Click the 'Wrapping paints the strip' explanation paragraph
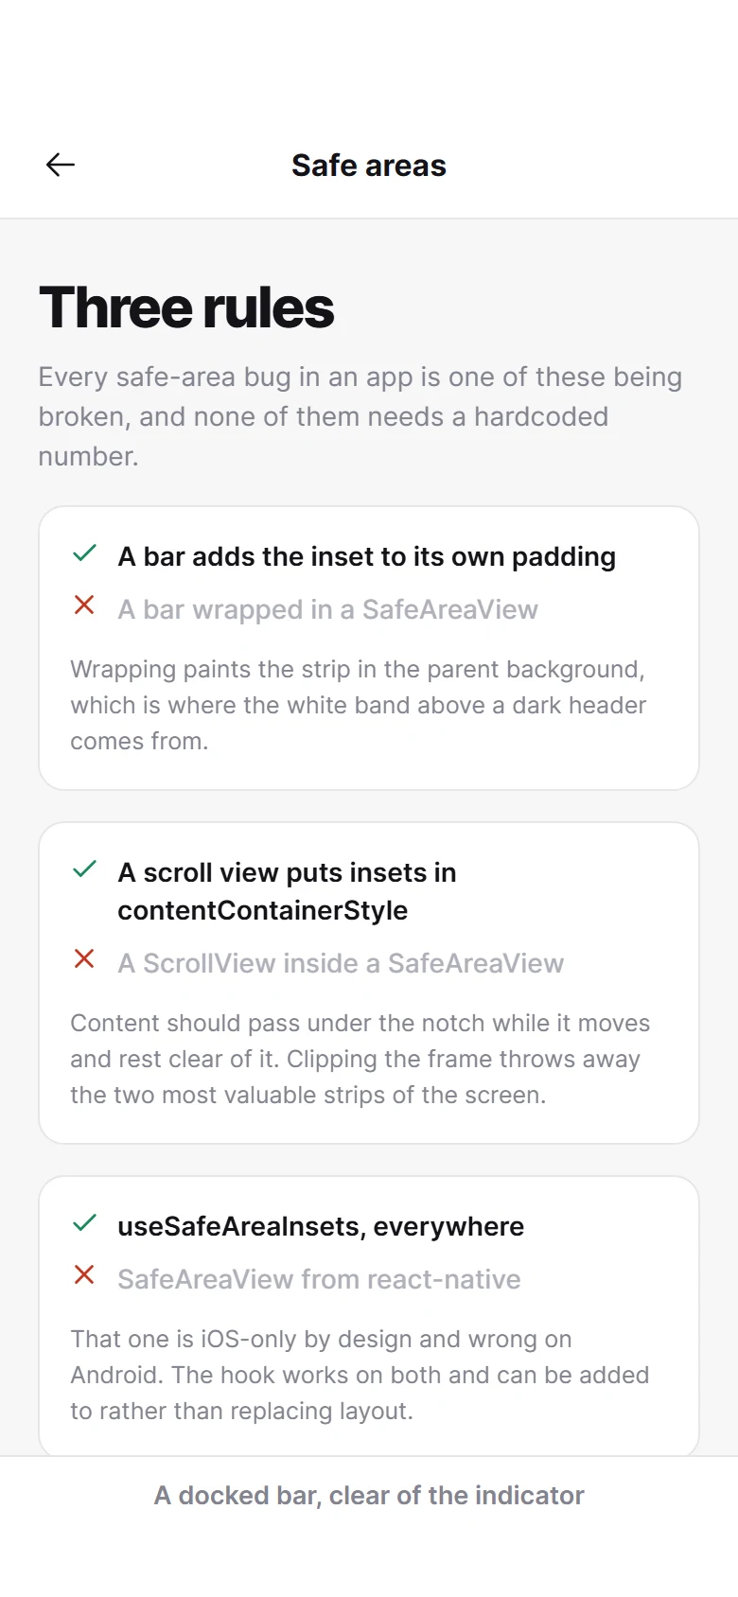Viewport: 738px width, 1597px height. [x=359, y=705]
